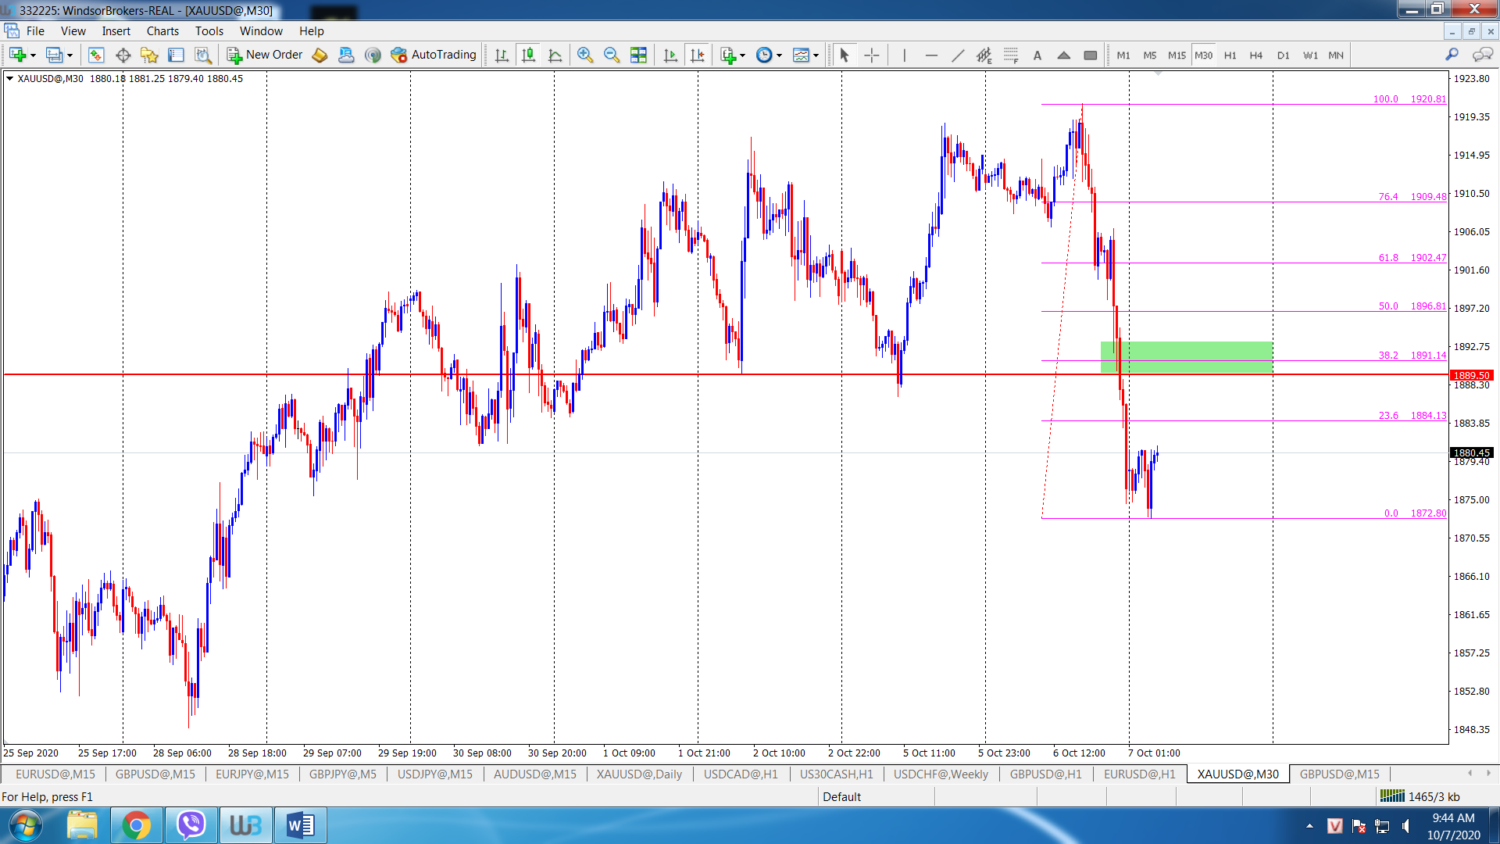Viewport: 1500px width, 844px height.
Task: Toggle the Terminal panel icon
Action: pyautogui.click(x=176, y=55)
